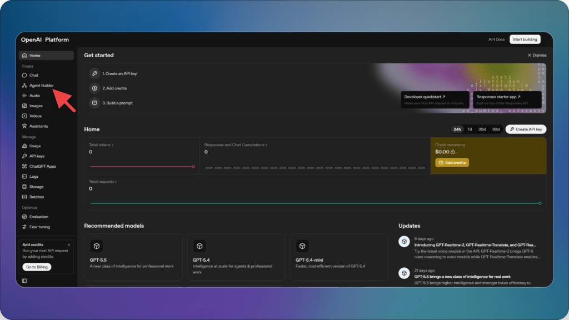Open the Storage menu item
This screenshot has height=320, width=569.
pos(46,187)
